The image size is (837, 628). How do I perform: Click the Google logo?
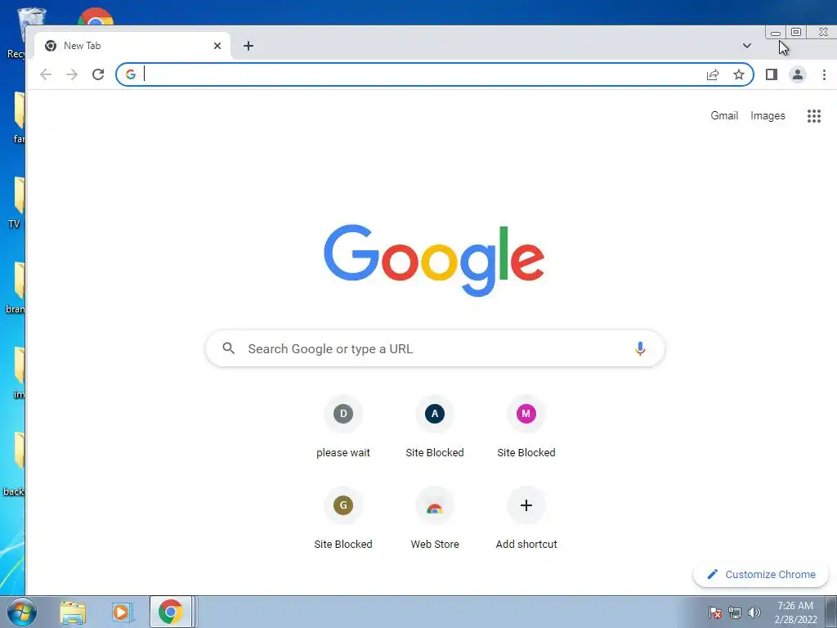click(x=434, y=260)
